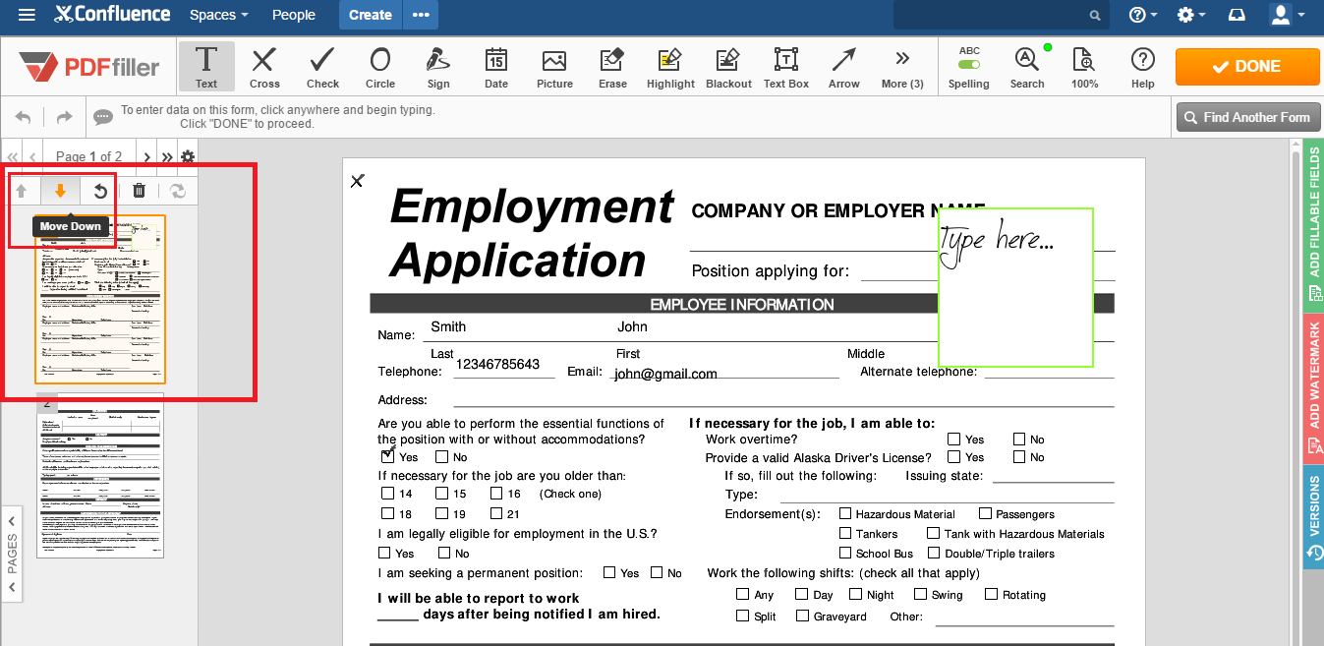Move the page down with orange arrow

tap(60, 191)
